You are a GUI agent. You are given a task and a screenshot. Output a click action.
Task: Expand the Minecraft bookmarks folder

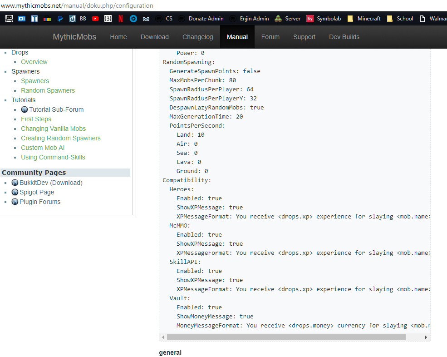click(364, 19)
